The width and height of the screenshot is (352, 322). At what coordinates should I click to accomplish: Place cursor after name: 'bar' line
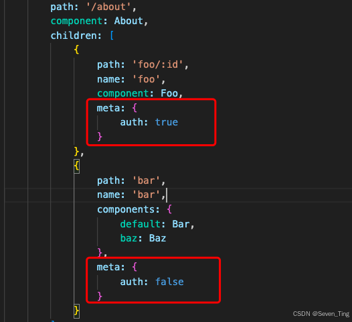(x=167, y=195)
